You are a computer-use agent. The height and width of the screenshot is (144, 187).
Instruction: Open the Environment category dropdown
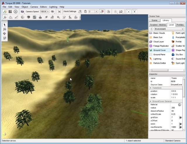tap(169, 29)
